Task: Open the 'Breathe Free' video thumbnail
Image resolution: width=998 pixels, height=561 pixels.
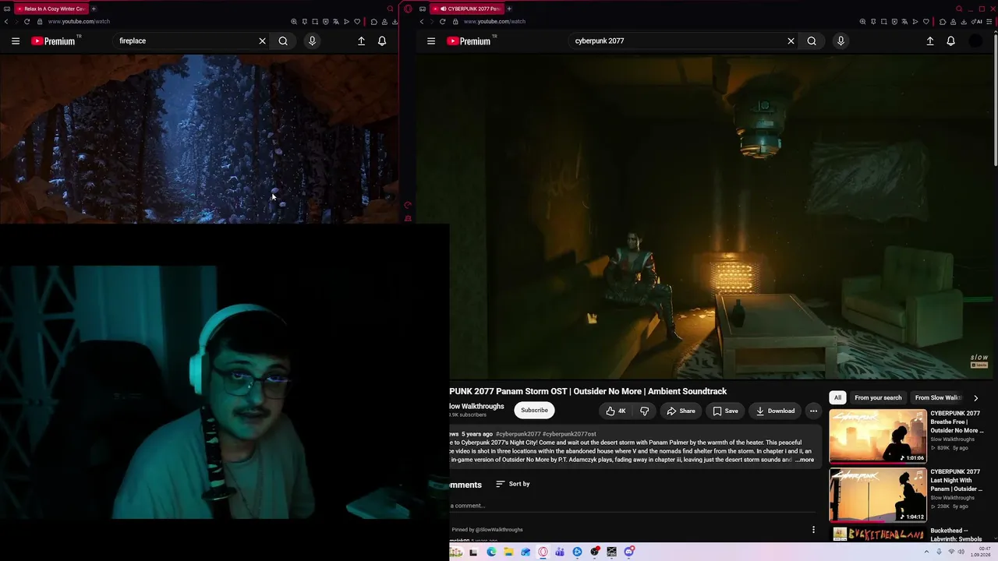Action: pyautogui.click(x=878, y=436)
